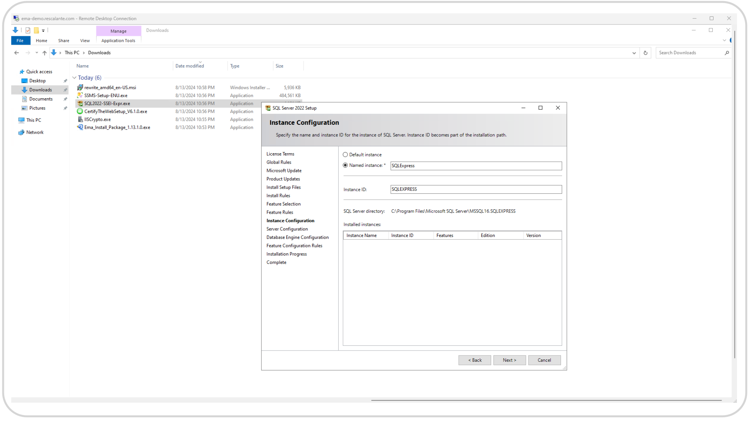Image resolution: width=749 pixels, height=421 pixels.
Task: Select the SSMS-Setup-ENU.exe file icon
Action: (x=80, y=95)
